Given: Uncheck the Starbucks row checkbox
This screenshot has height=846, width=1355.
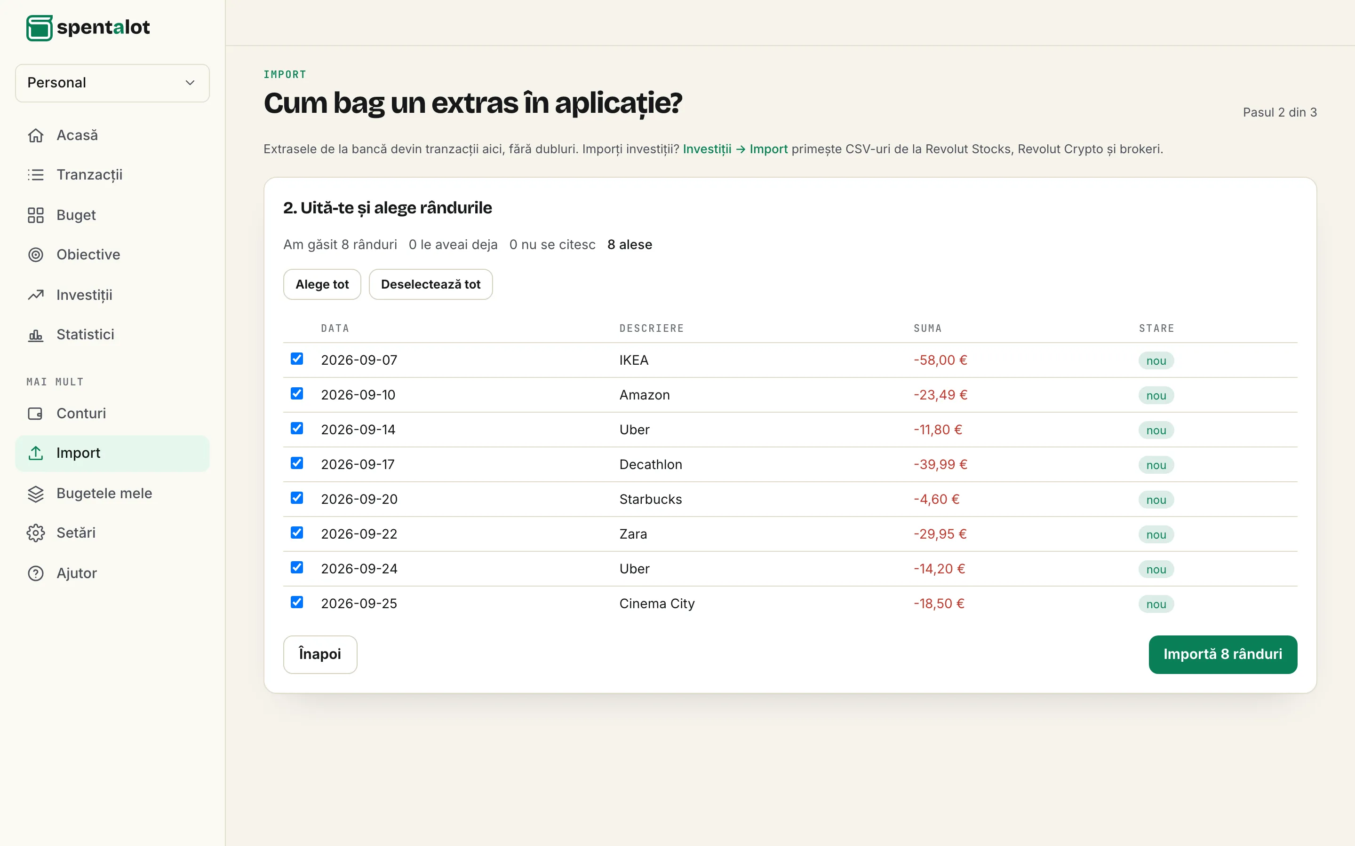Looking at the screenshot, I should (297, 497).
